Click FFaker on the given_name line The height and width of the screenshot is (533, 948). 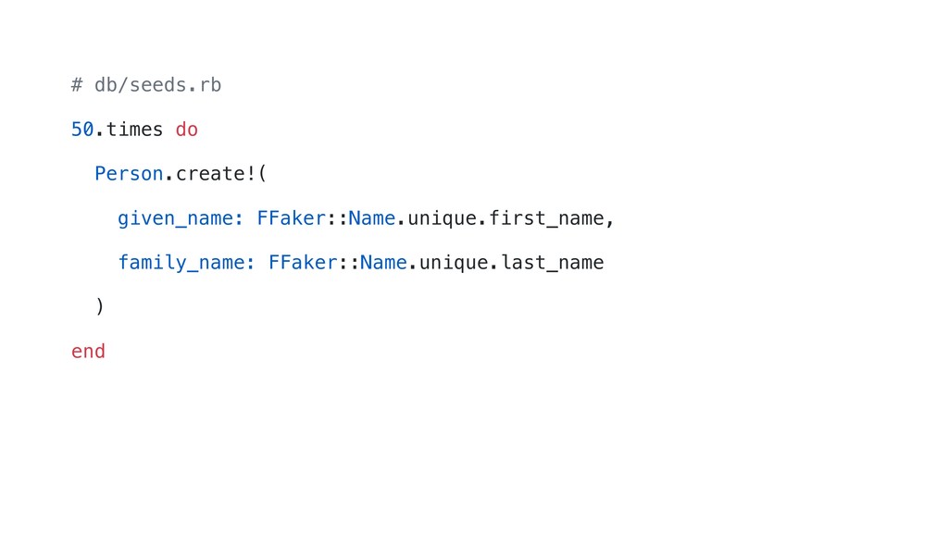tap(292, 218)
